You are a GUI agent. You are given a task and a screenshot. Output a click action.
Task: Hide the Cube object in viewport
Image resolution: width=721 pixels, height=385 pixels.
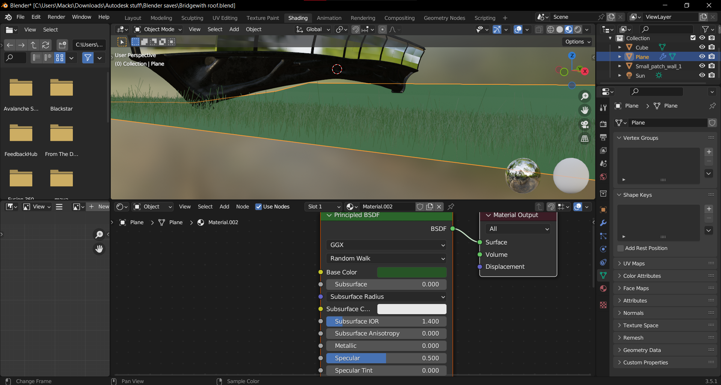pyautogui.click(x=702, y=47)
